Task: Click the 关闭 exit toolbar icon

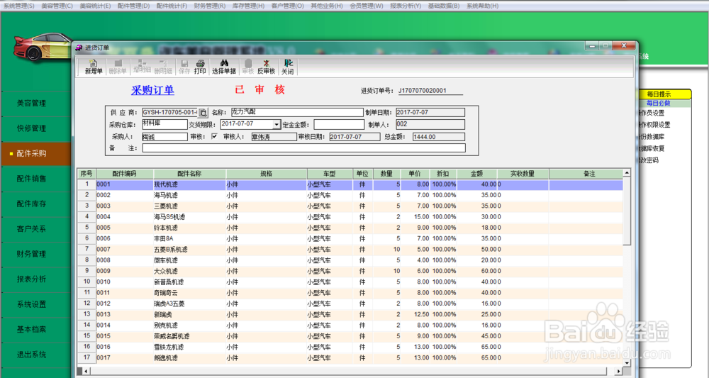Action: (x=288, y=67)
